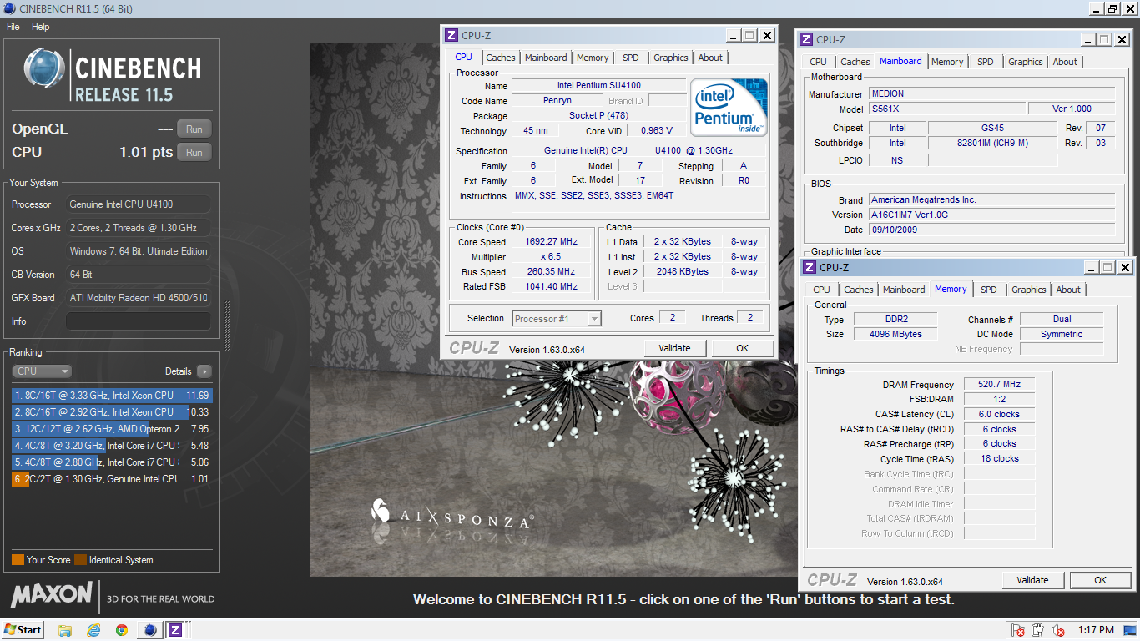Open Google Chrome from the taskbar

pyautogui.click(x=122, y=630)
